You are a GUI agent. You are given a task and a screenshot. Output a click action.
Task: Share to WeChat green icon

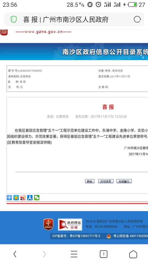tap(37, 197)
